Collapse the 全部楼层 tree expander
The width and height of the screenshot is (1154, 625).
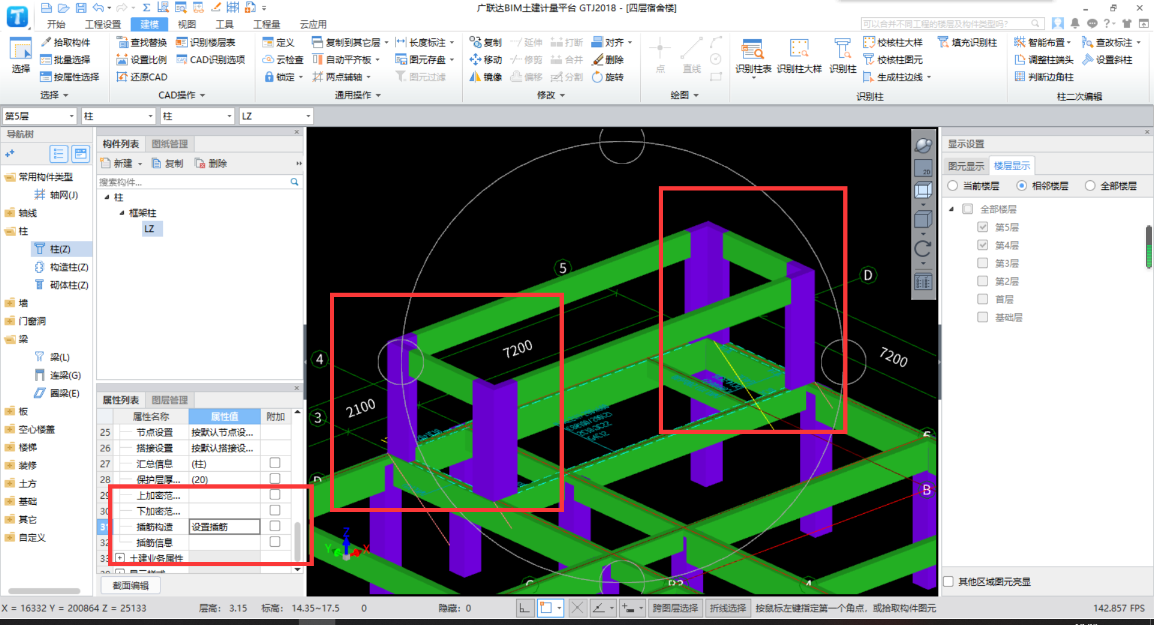click(x=951, y=209)
